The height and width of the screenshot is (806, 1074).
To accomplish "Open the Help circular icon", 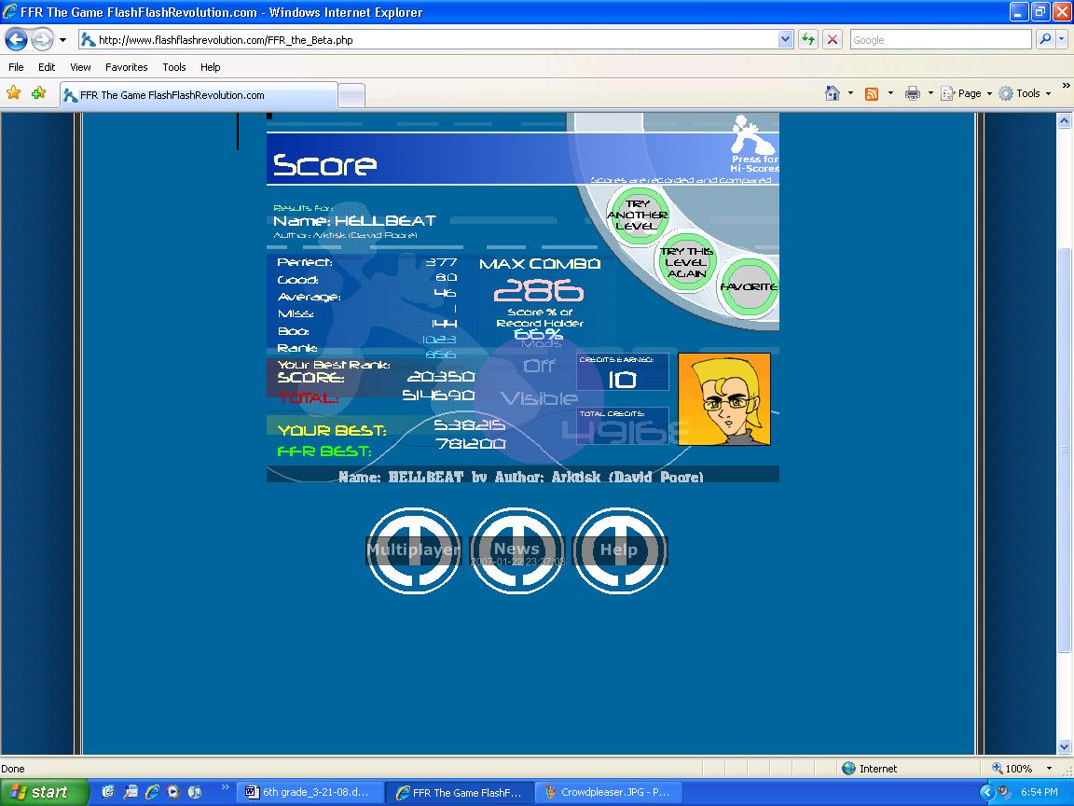I will pyautogui.click(x=619, y=549).
